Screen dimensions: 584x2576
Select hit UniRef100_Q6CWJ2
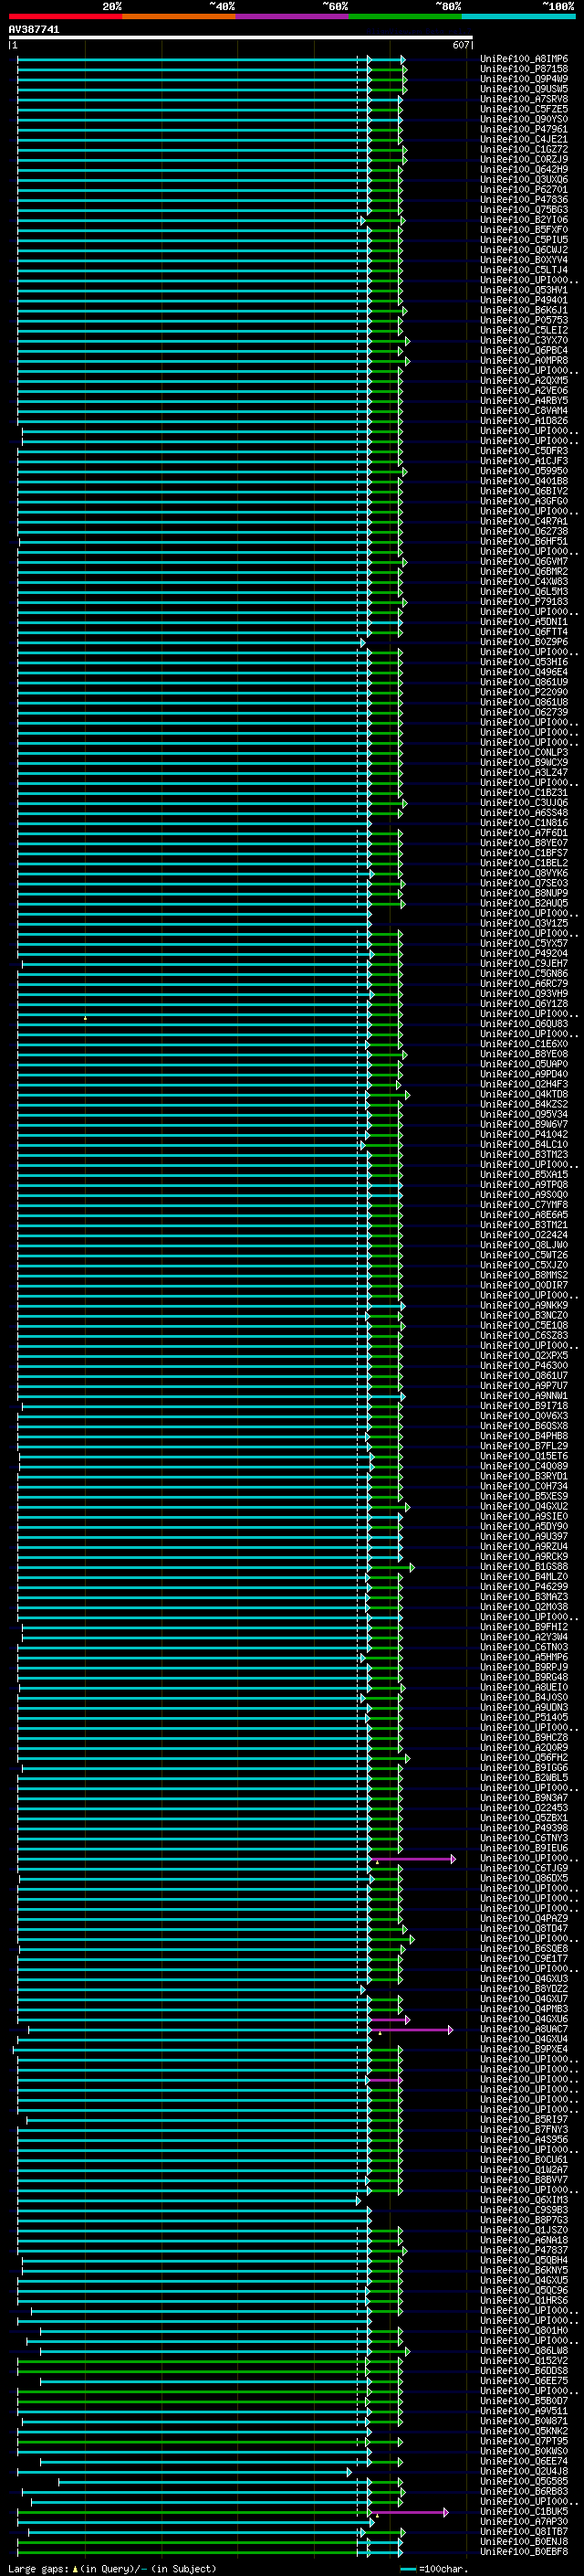tap(523, 249)
